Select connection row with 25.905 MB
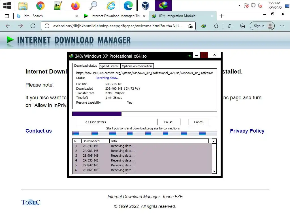290x218 pixels. 142,156
